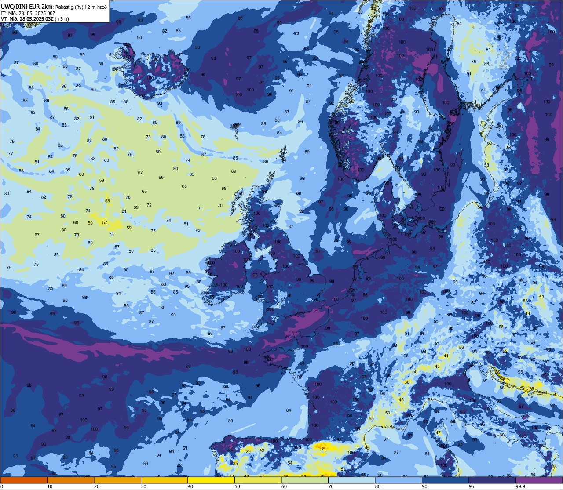Click the 10–20 orange legend swatch
563x490 pixels.
70,480
